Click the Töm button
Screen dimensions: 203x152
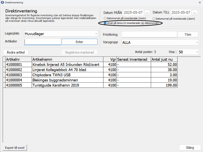click(x=188, y=34)
